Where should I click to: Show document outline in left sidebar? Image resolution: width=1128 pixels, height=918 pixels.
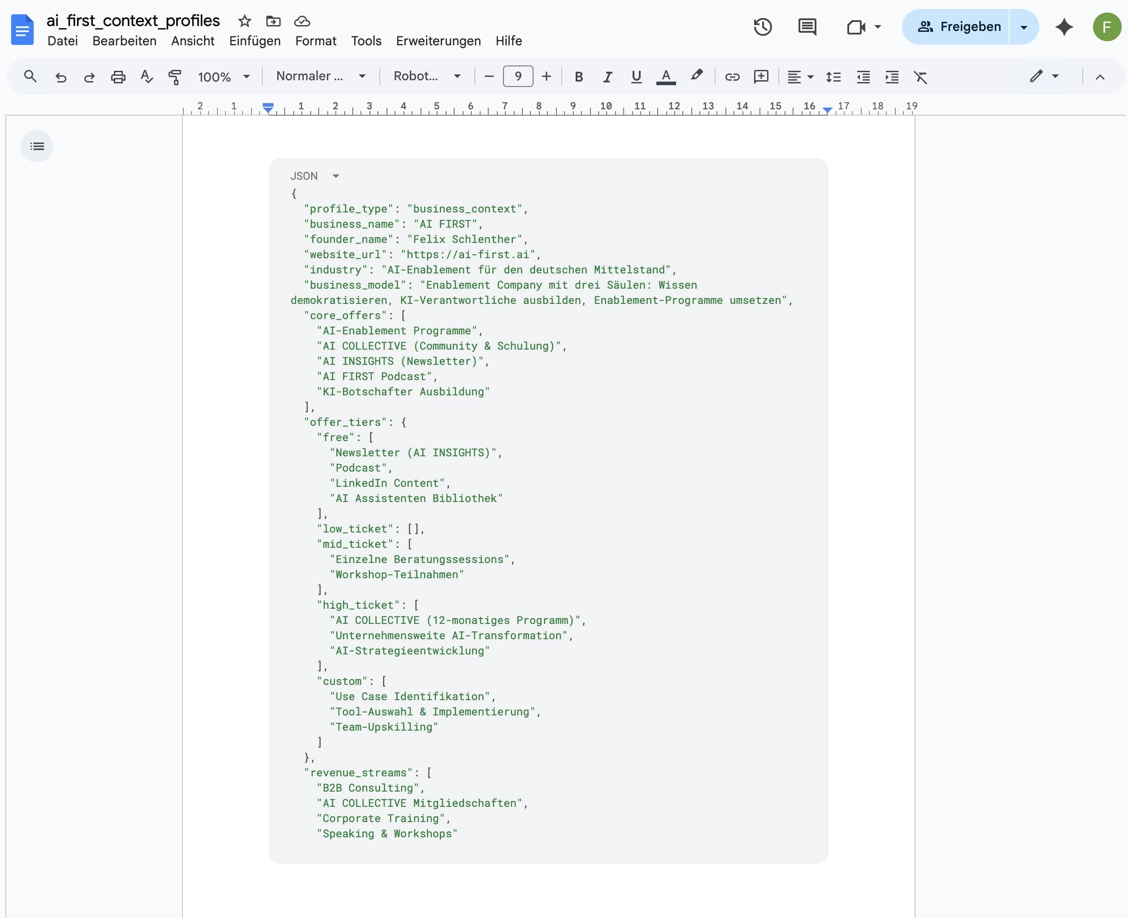click(37, 147)
